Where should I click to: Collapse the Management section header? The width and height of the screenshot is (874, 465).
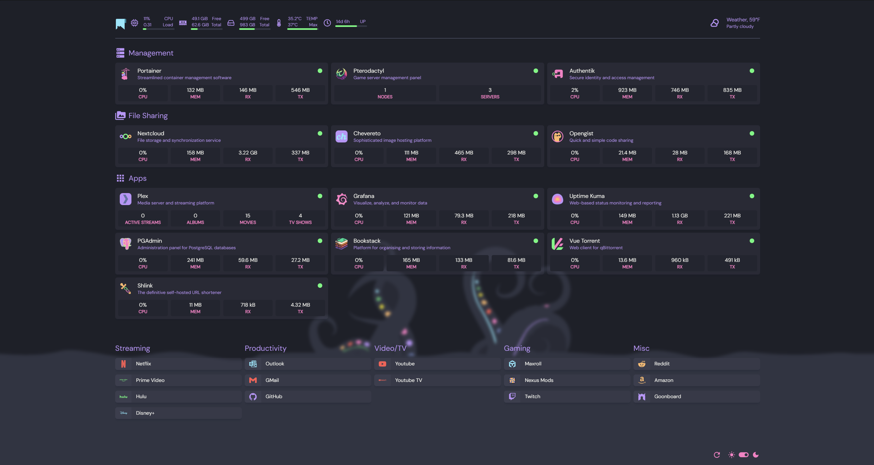point(151,53)
